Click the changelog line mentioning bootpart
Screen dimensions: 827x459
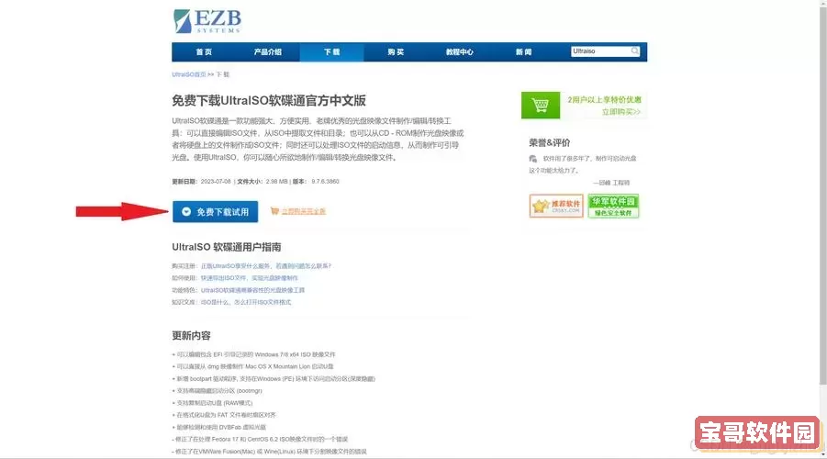click(x=274, y=379)
